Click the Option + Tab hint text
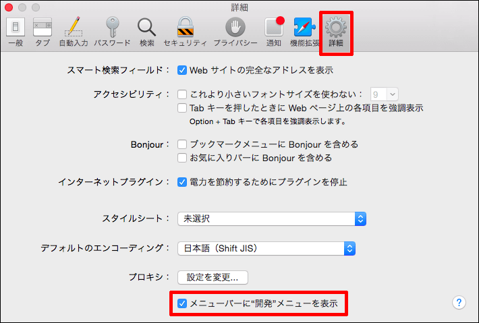The width and height of the screenshot is (479, 323). pos(268,121)
